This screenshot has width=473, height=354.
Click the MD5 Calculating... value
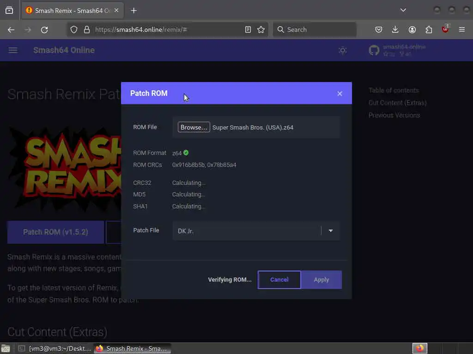coord(189,195)
